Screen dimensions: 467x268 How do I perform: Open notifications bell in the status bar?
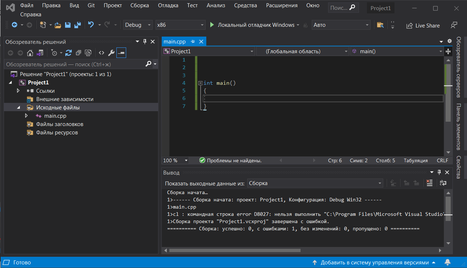pos(447,262)
